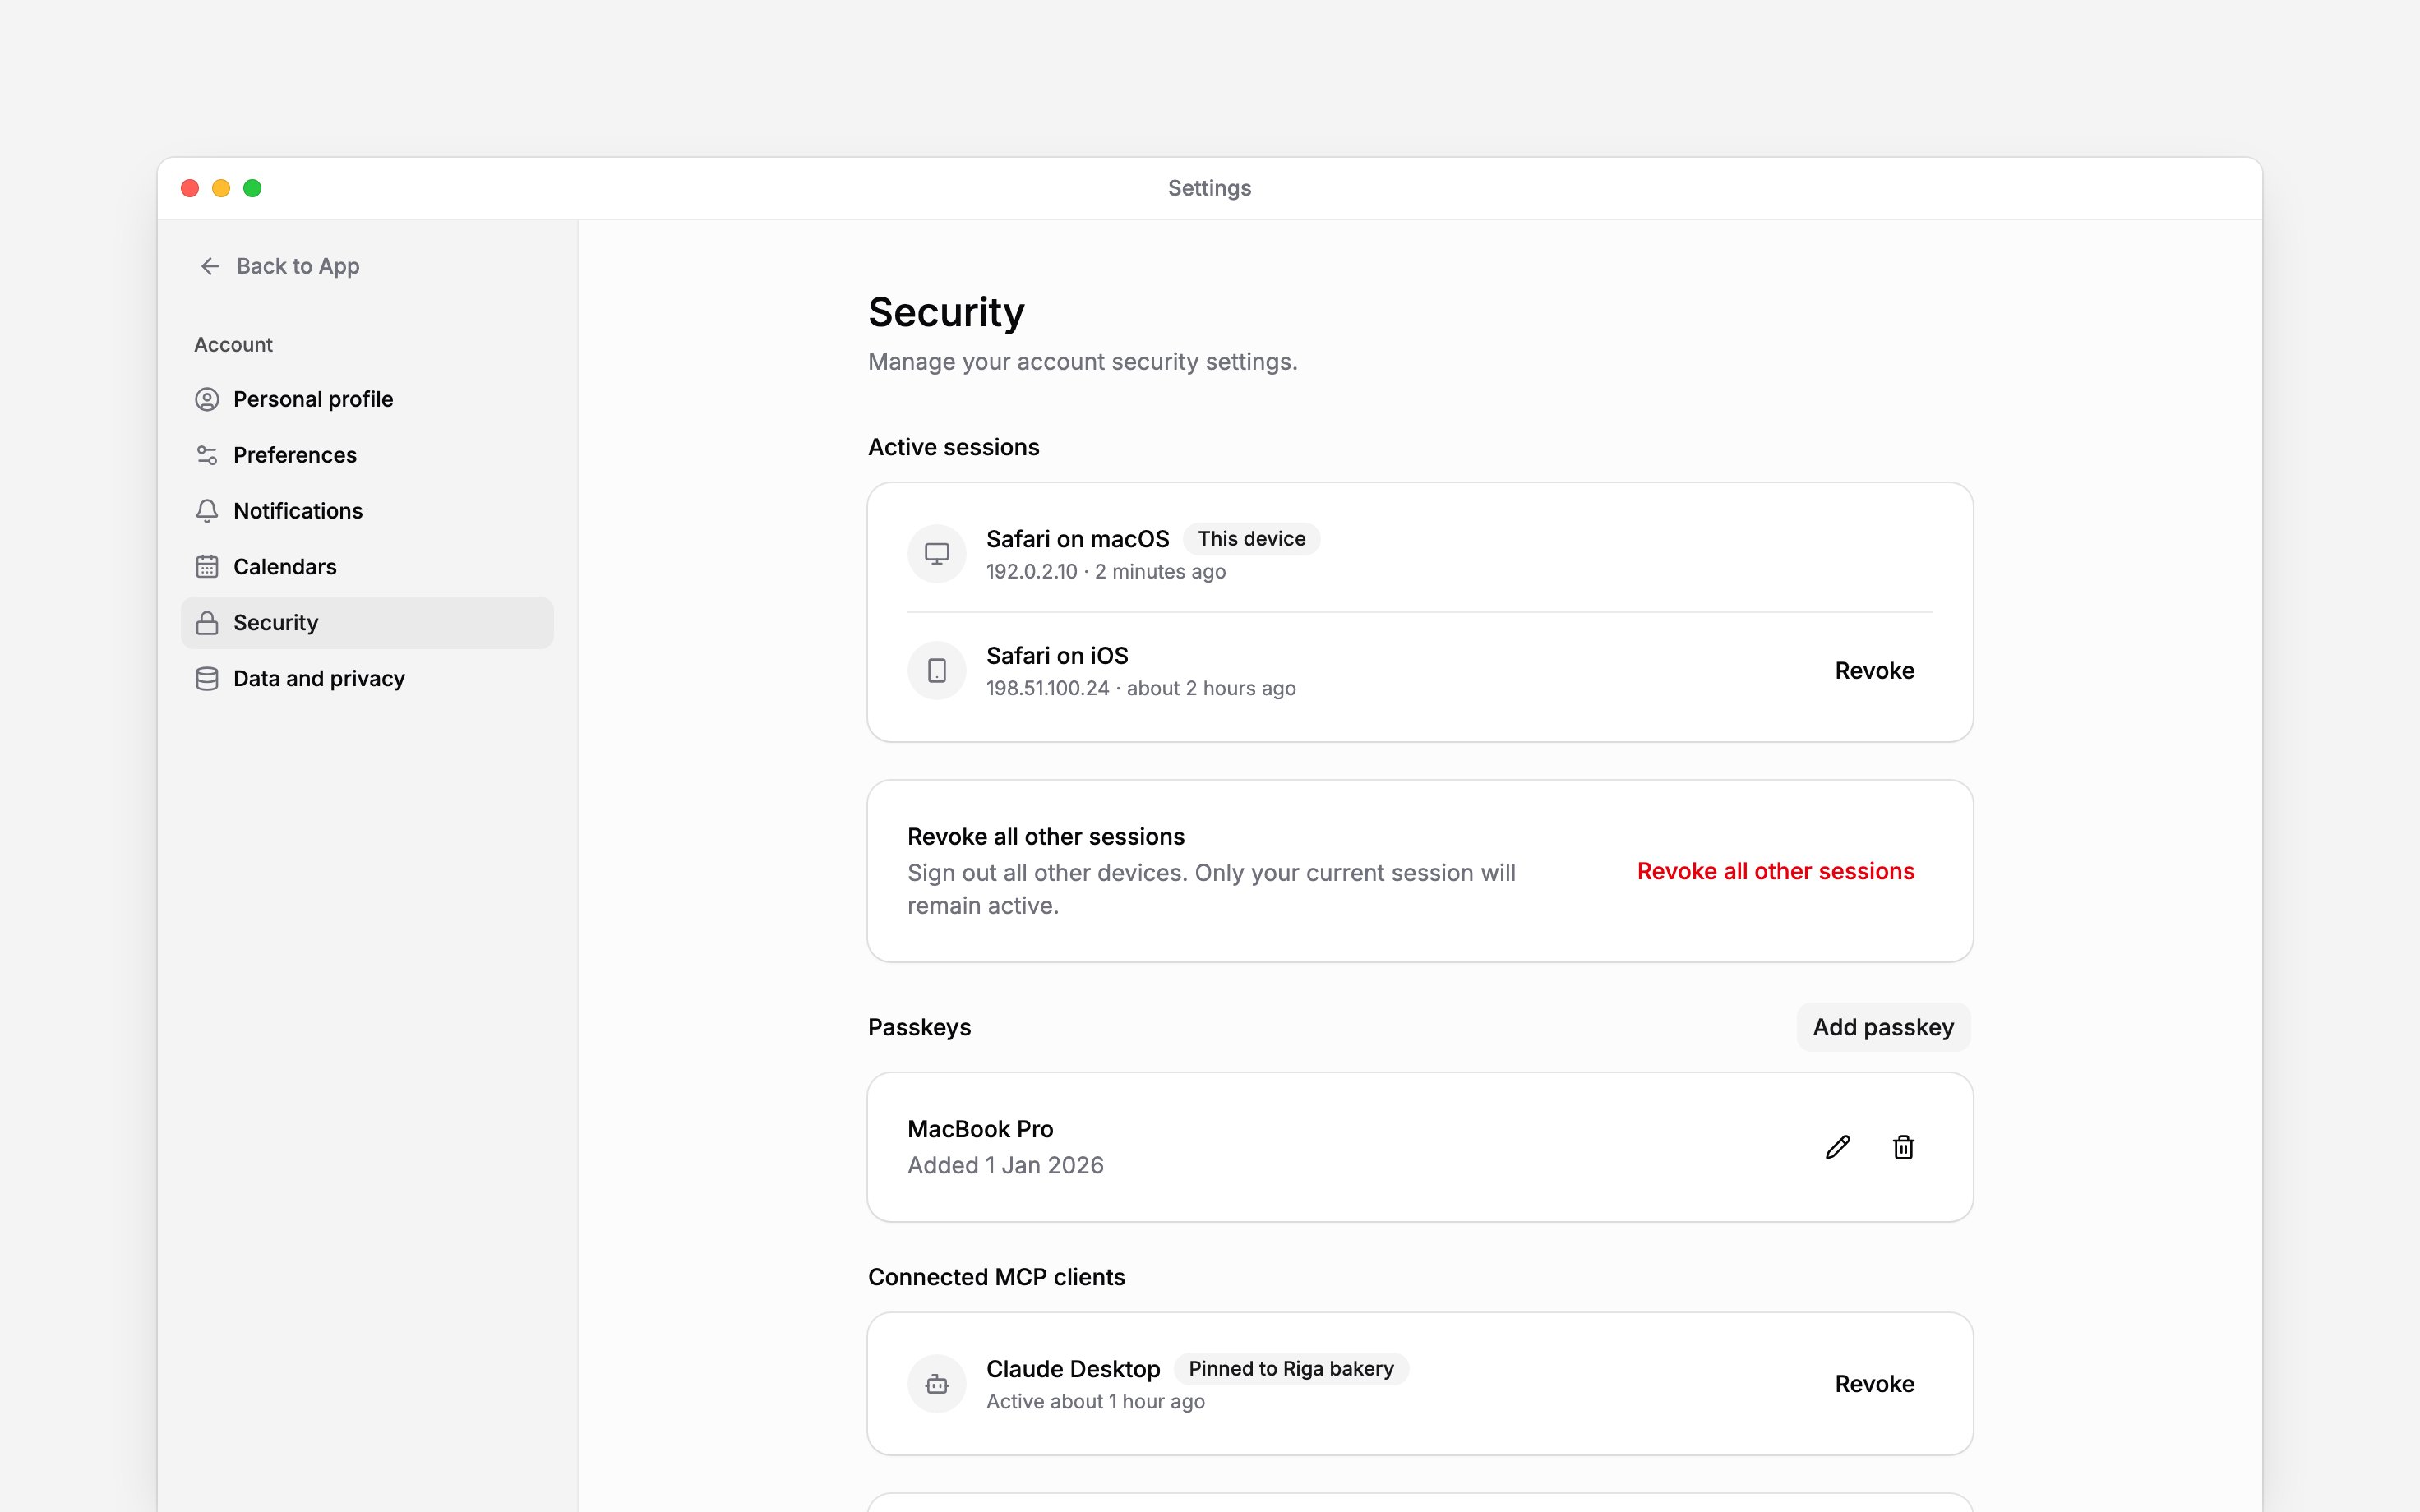Click the phone icon for Safari on iOS

937,670
